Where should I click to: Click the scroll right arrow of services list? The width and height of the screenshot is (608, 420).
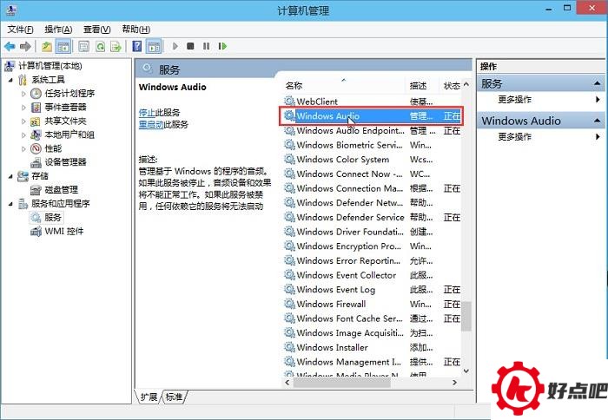[x=455, y=383]
